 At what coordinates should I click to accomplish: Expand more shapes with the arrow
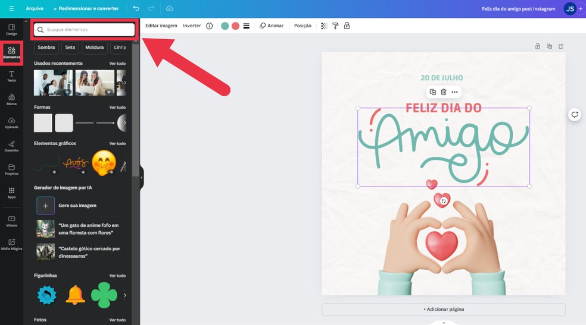click(124, 122)
